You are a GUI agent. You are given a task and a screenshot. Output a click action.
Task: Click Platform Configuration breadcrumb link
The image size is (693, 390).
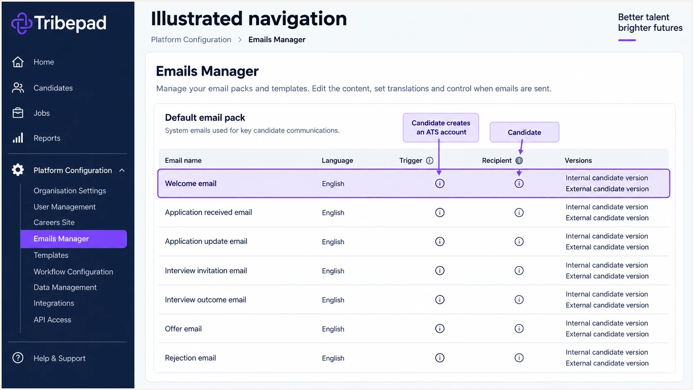(191, 40)
